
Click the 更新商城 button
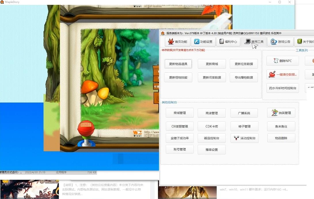[x=212, y=64]
